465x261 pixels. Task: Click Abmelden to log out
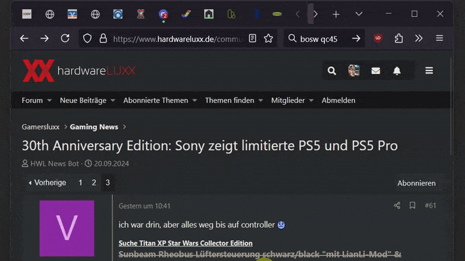pos(338,100)
